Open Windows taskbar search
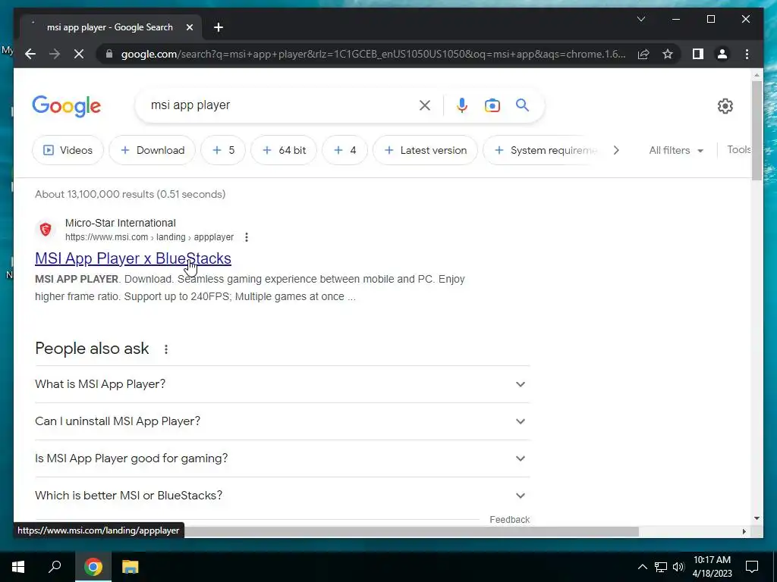Screen dimensions: 777x582 55,566
